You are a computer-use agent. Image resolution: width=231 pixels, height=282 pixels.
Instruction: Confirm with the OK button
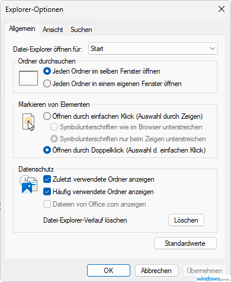(x=108, y=271)
